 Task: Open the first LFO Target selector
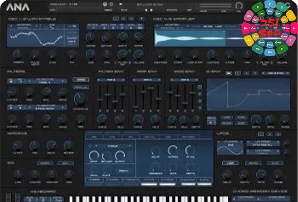click(x=263, y=144)
